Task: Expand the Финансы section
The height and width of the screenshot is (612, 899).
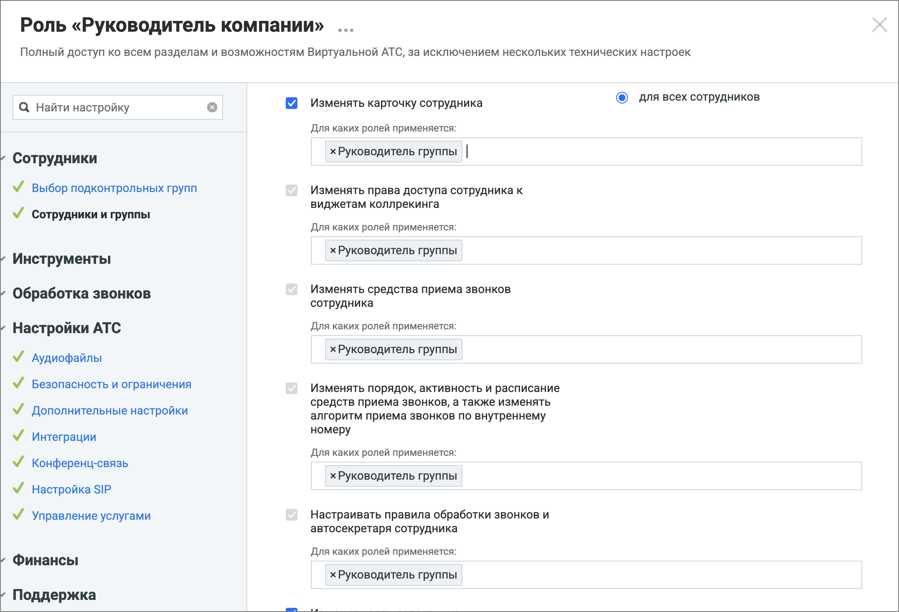Action: [46, 560]
